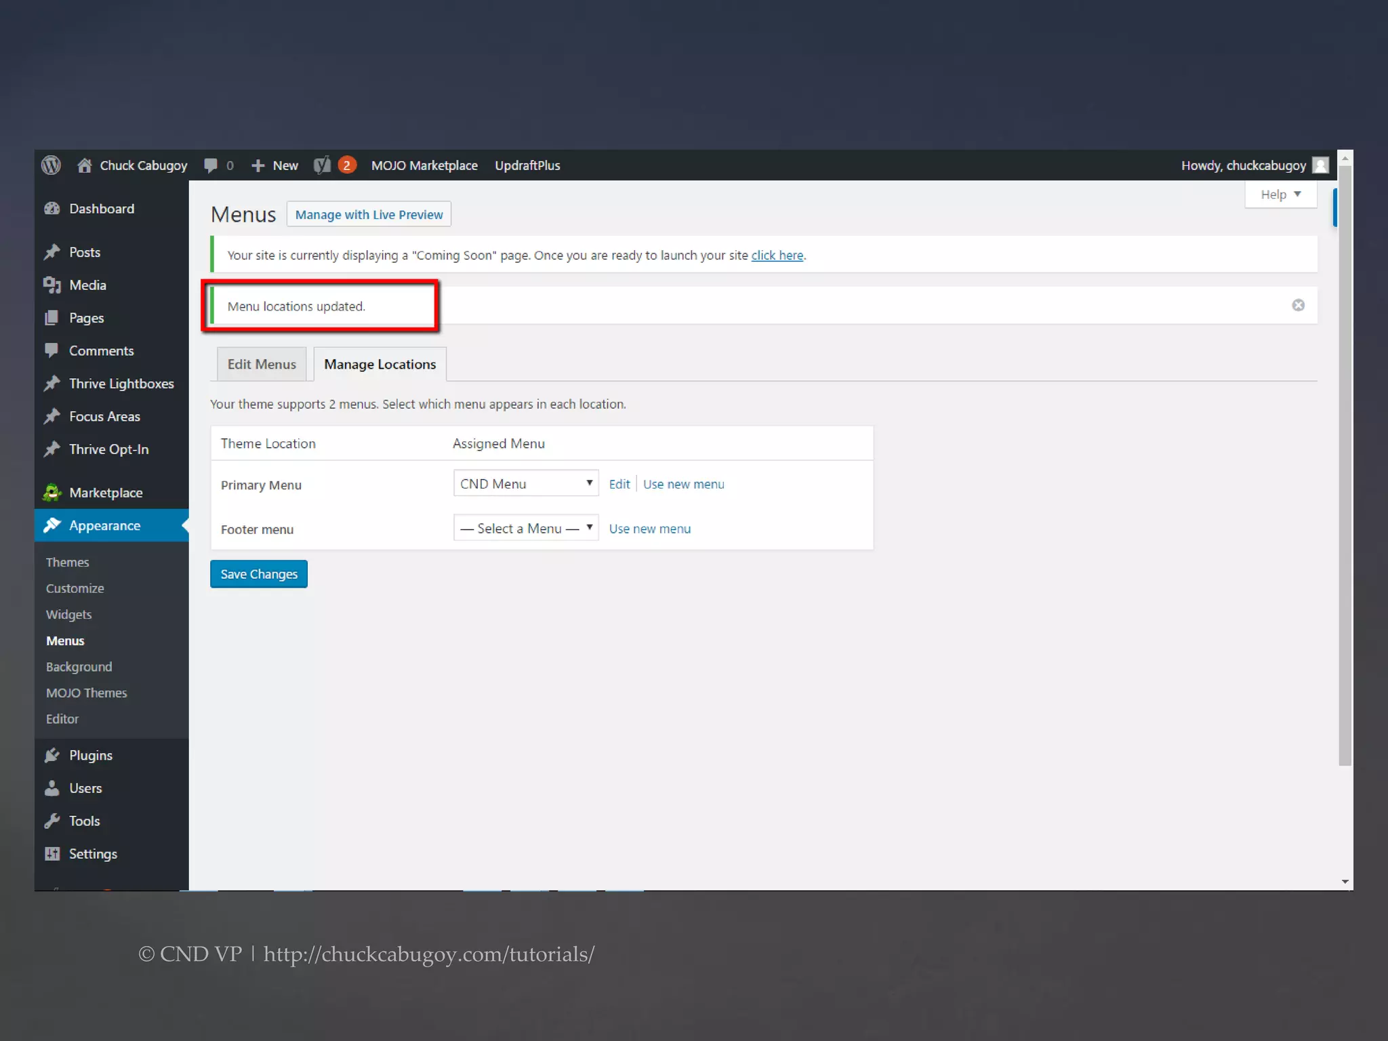Click the WordPress logo icon
Screen dimensions: 1388x1041
[x=51, y=165]
